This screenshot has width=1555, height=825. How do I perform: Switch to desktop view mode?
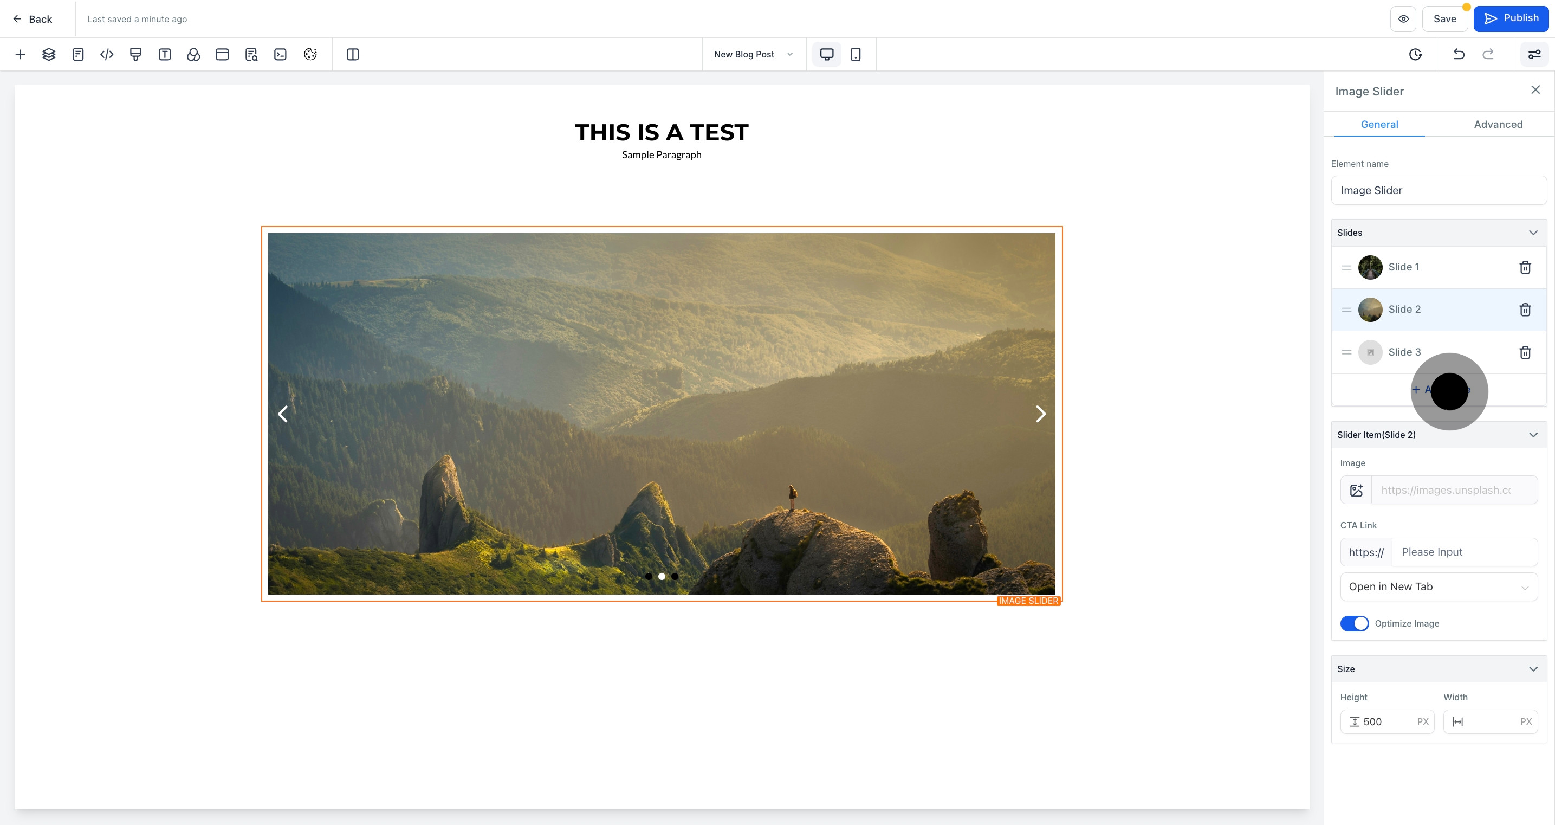(x=826, y=54)
